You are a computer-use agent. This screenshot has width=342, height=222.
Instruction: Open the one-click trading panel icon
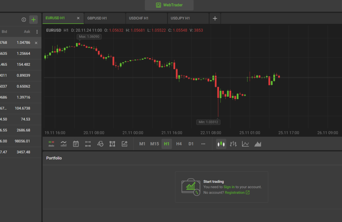(51, 144)
